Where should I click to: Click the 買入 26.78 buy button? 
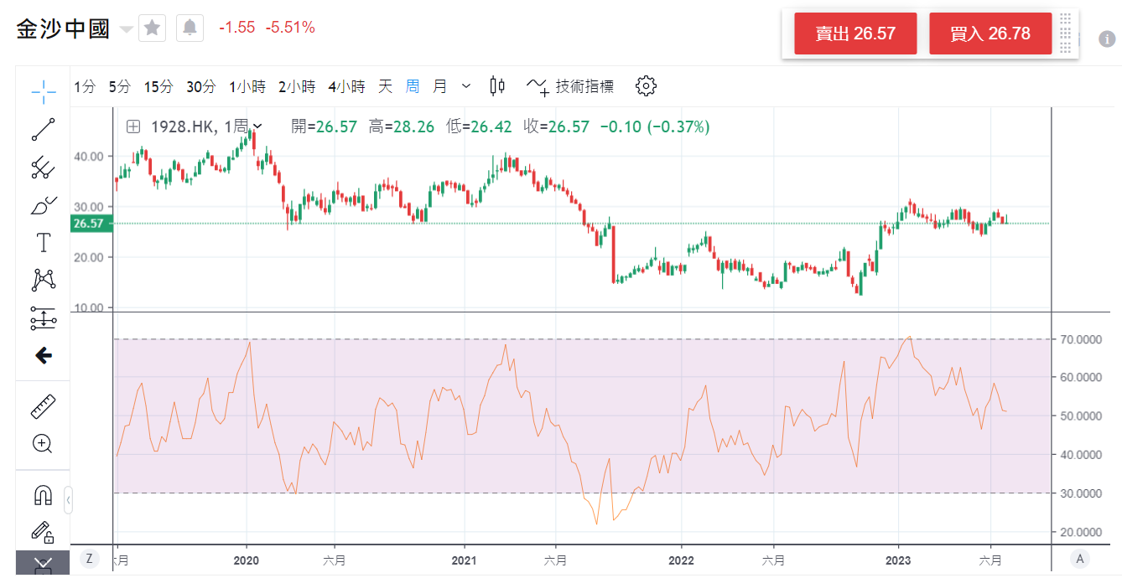coord(990,34)
